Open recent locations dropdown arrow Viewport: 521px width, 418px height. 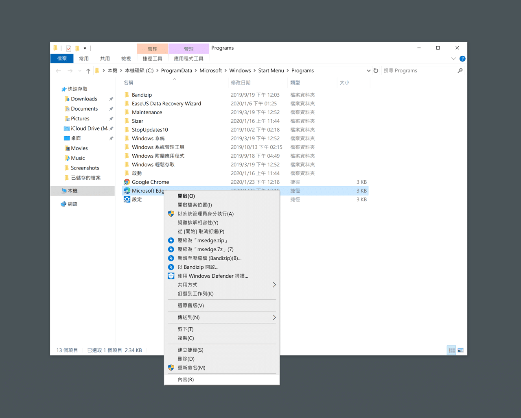click(x=80, y=71)
